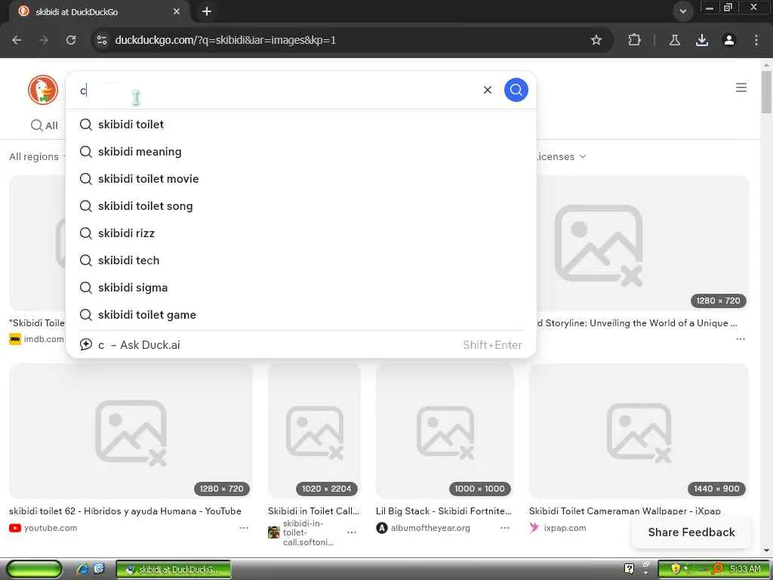Open the 1020 × 2204 Skibidi in Toilet Call thumbnail

[314, 431]
